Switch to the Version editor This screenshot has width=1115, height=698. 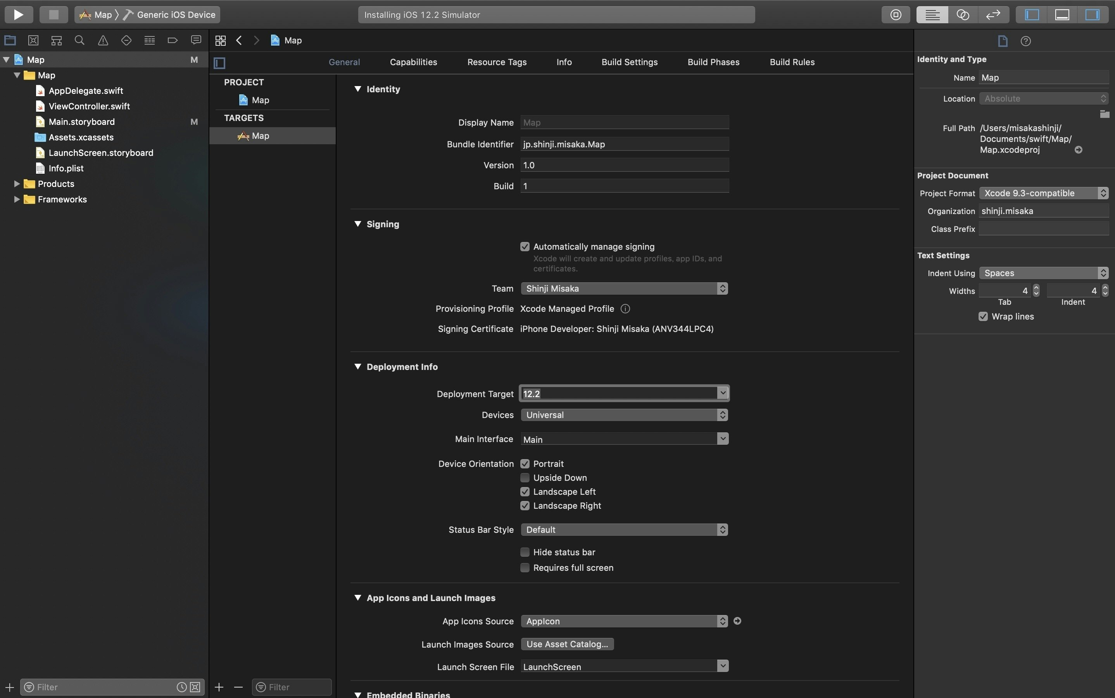click(993, 14)
